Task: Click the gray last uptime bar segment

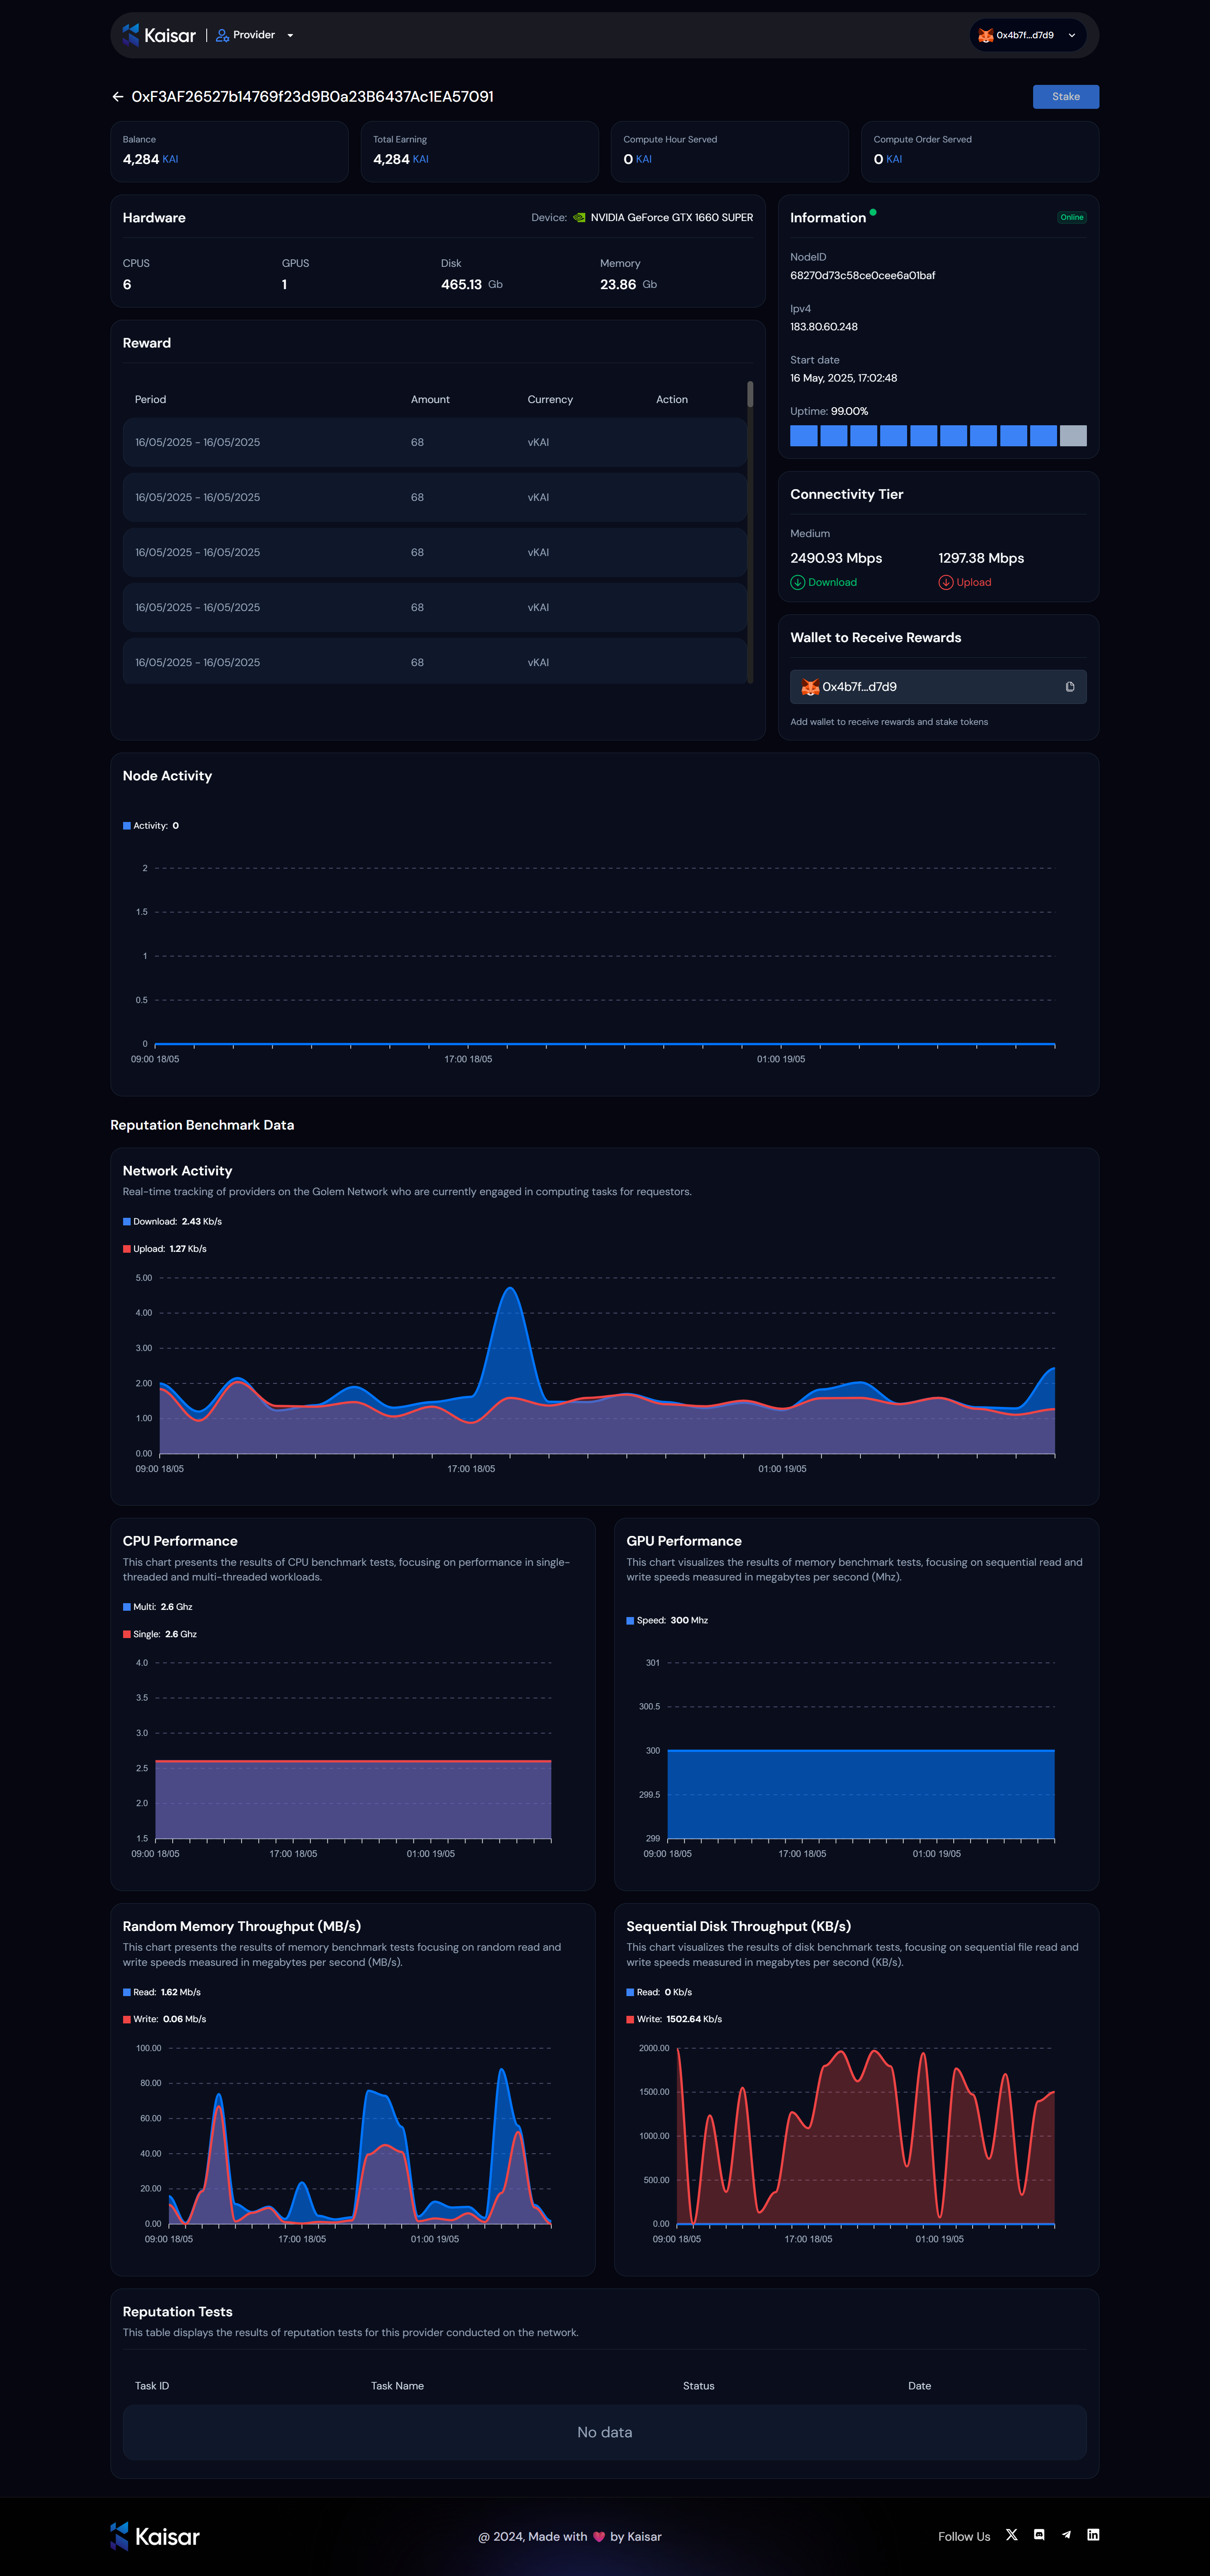Action: coord(1073,436)
